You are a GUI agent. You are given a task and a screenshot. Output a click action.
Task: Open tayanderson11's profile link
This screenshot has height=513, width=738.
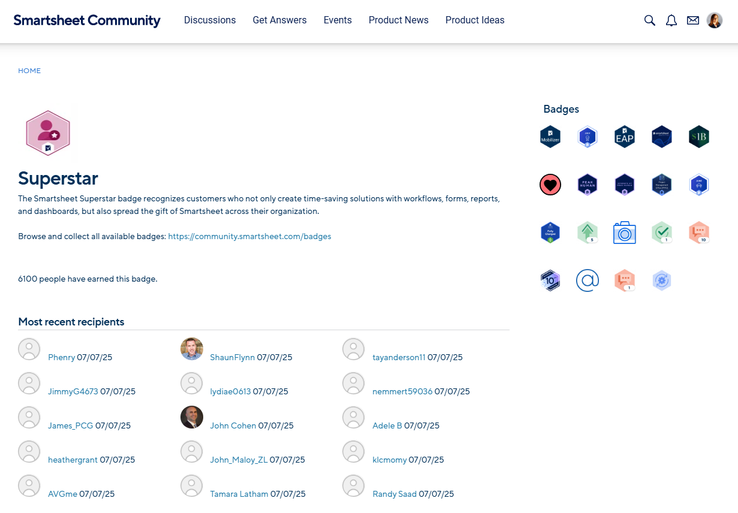[399, 358]
